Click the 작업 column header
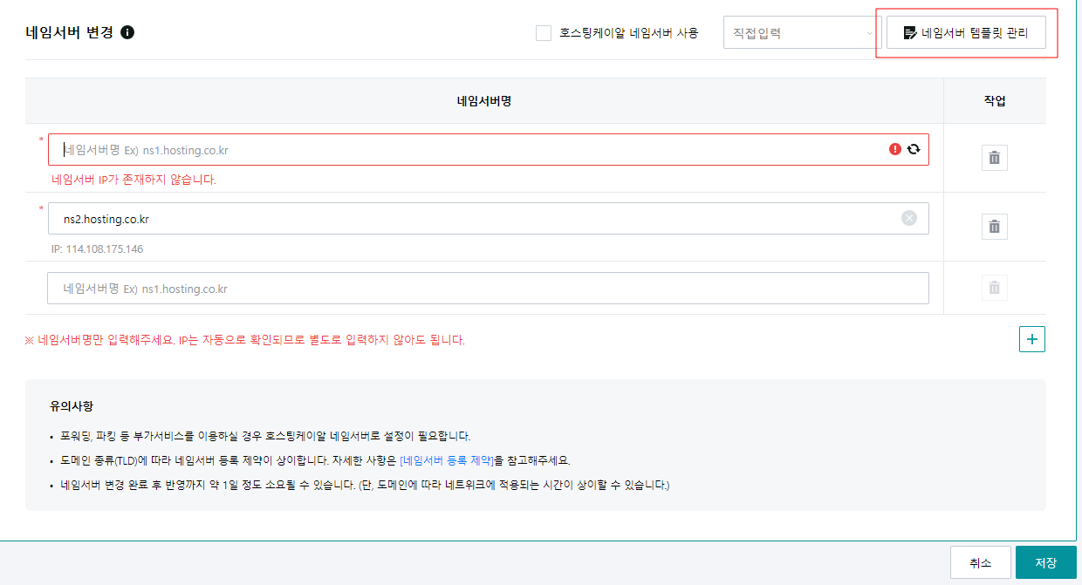Screen dimensions: 1082x585 click(995, 101)
